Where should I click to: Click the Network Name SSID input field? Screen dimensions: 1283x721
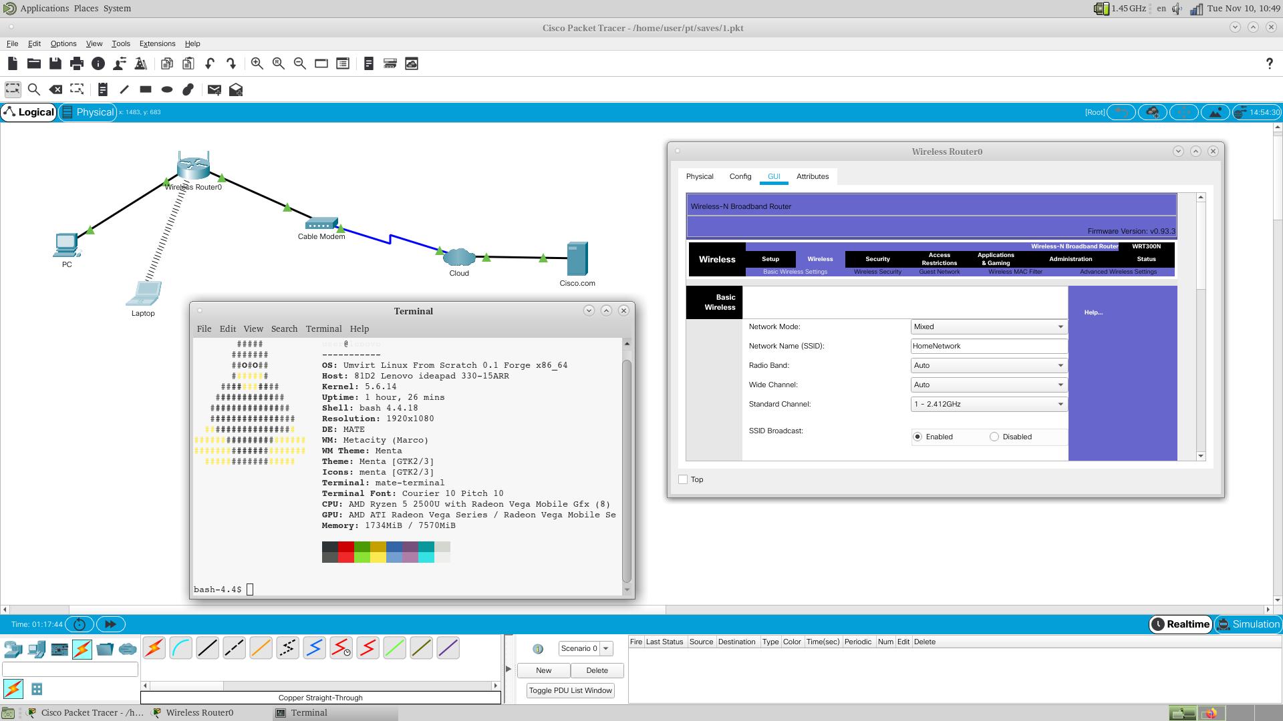tap(988, 346)
